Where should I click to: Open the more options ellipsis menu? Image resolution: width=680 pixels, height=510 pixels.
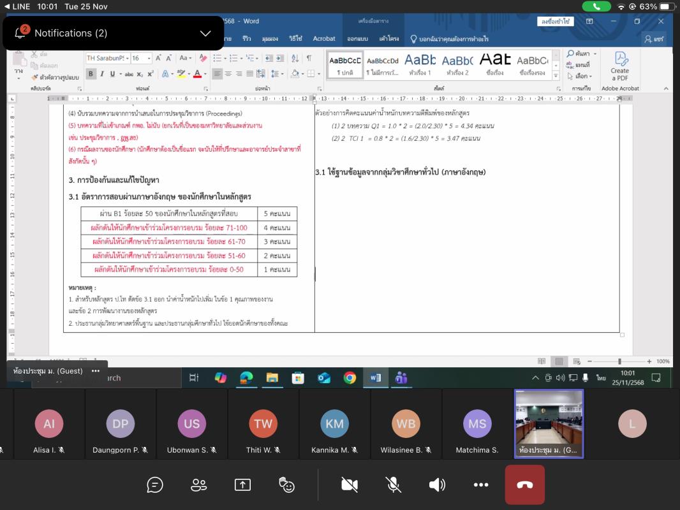[x=481, y=485]
